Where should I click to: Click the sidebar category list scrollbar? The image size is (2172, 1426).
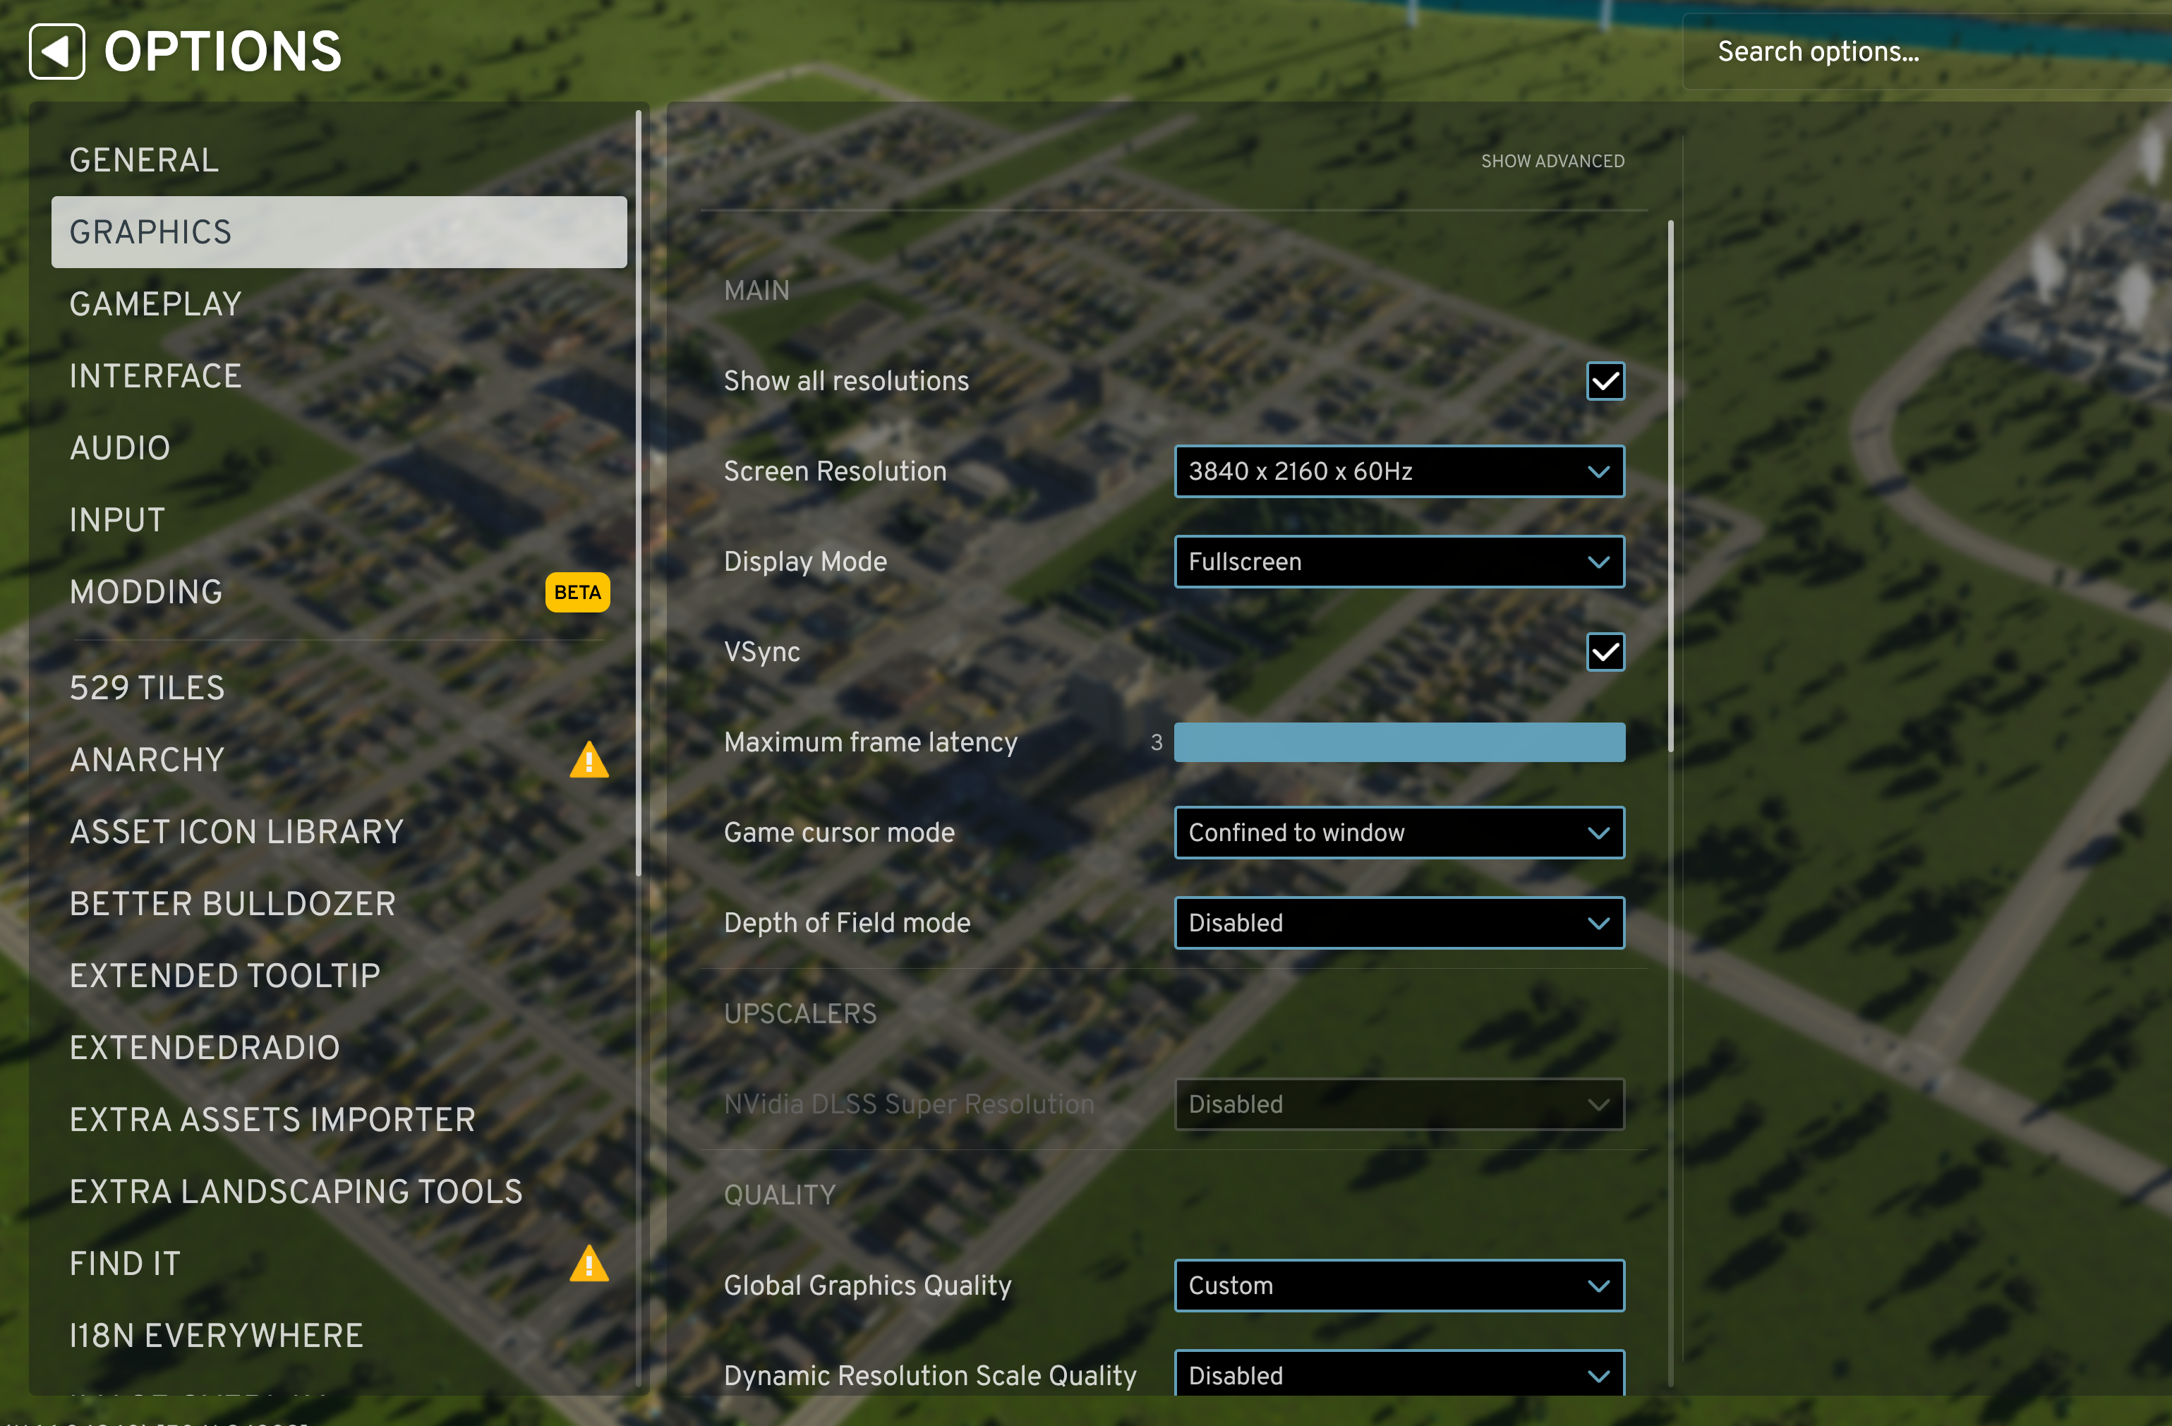pos(638,494)
